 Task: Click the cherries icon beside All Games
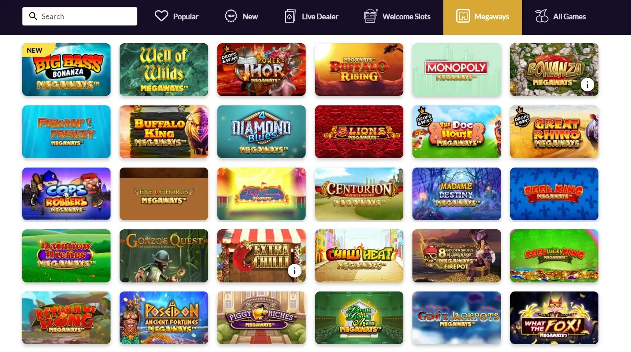point(542,16)
